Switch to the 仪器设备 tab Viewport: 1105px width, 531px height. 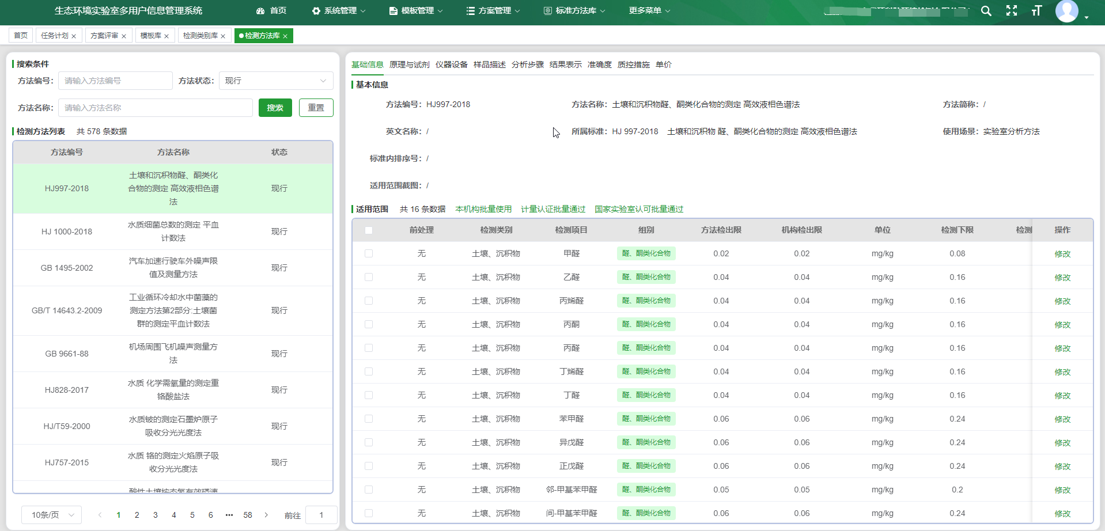pos(451,65)
